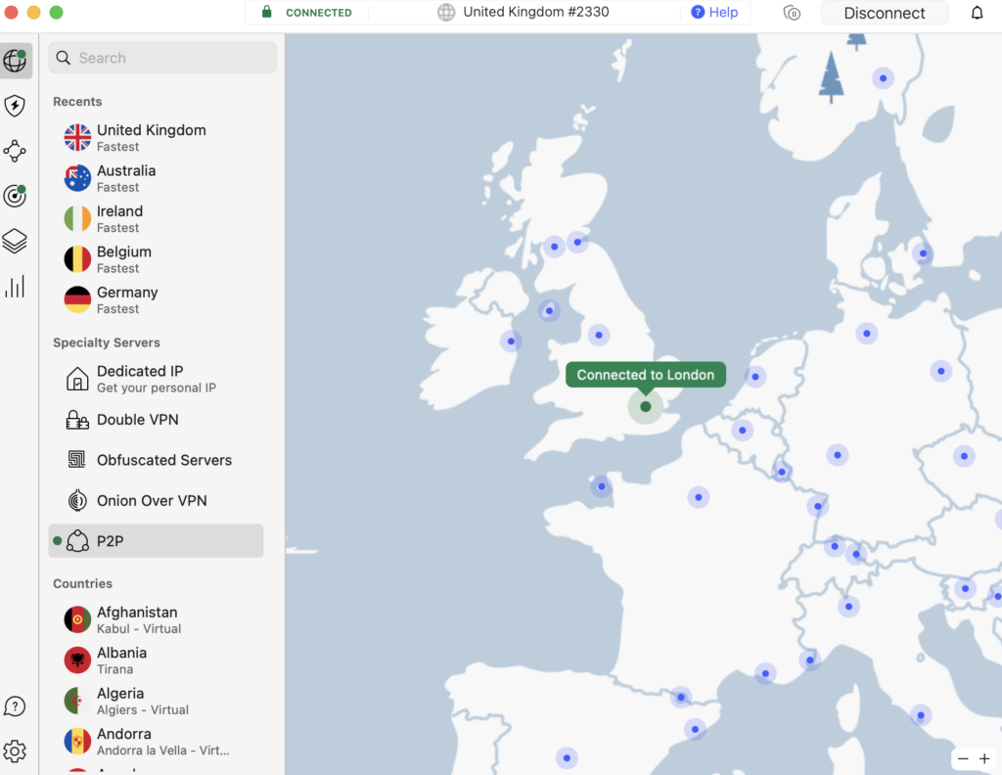Open the statistics bar chart icon
The height and width of the screenshot is (775, 1002).
click(x=15, y=287)
